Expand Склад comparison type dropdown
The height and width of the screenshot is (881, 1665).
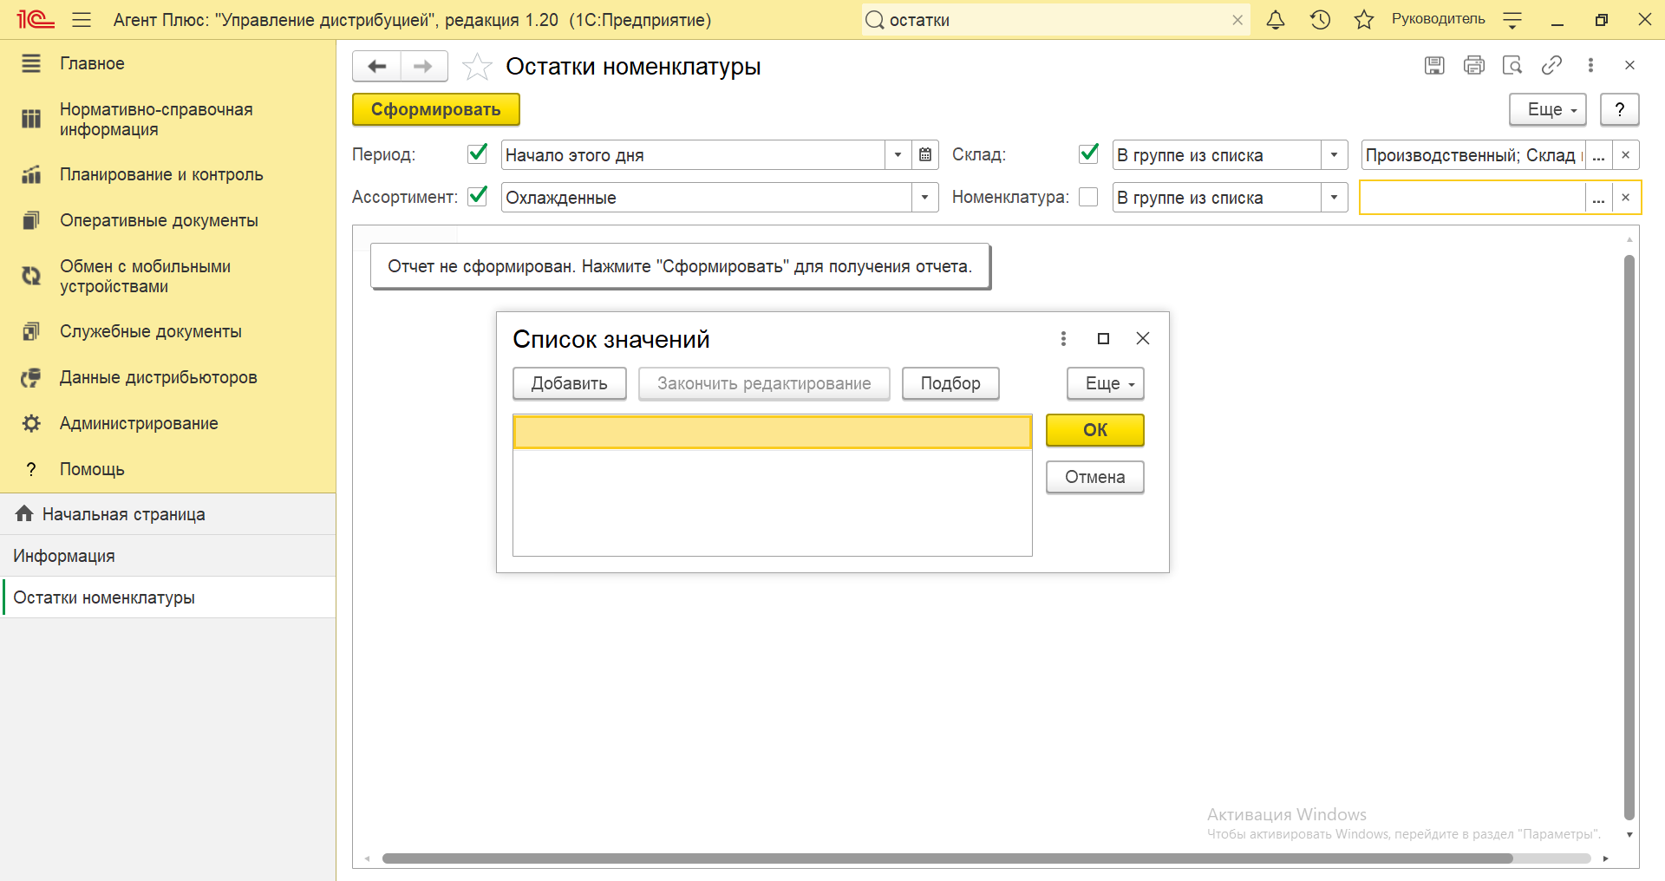[1334, 154]
